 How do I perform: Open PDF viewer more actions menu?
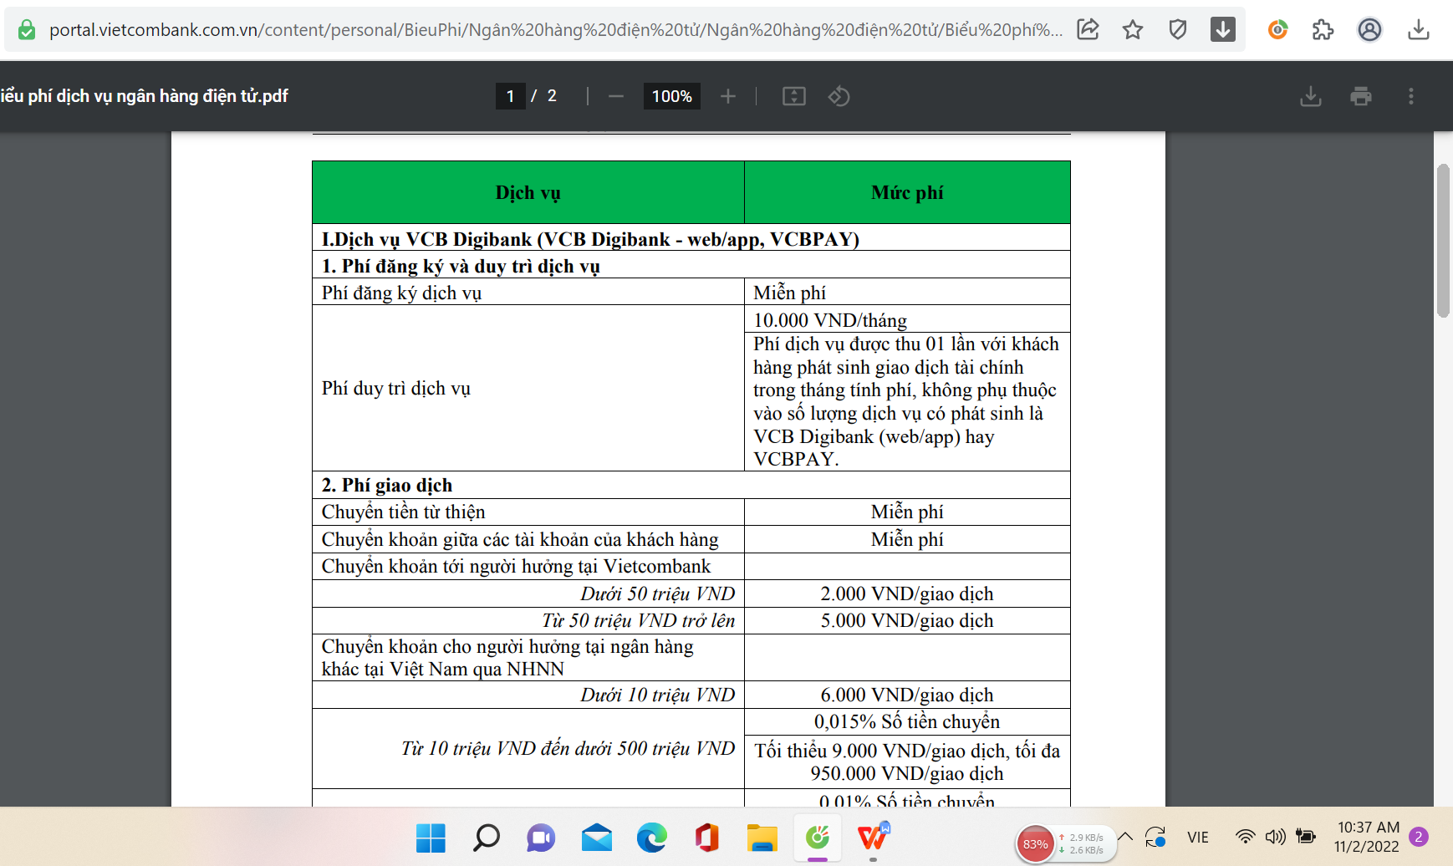[1411, 96]
